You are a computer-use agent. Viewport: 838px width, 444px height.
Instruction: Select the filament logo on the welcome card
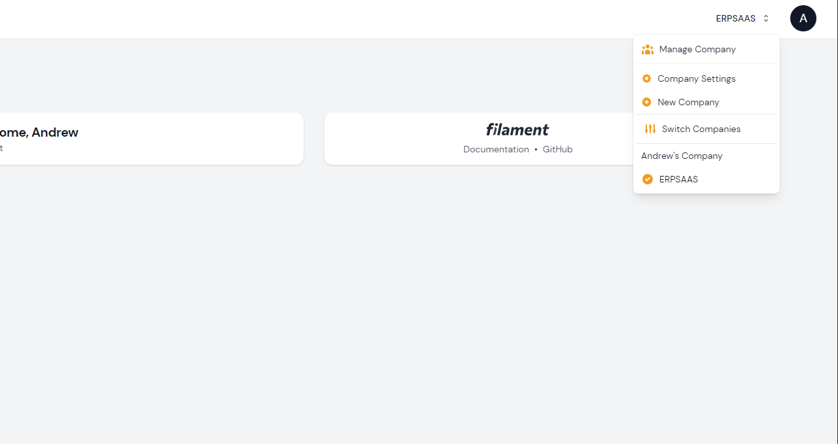tap(517, 129)
